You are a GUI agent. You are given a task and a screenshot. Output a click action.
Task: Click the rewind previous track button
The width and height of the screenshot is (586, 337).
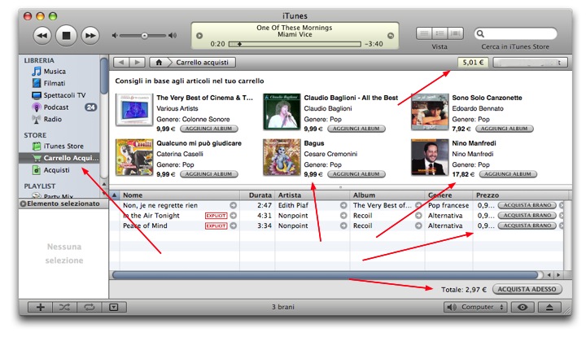[x=42, y=36]
